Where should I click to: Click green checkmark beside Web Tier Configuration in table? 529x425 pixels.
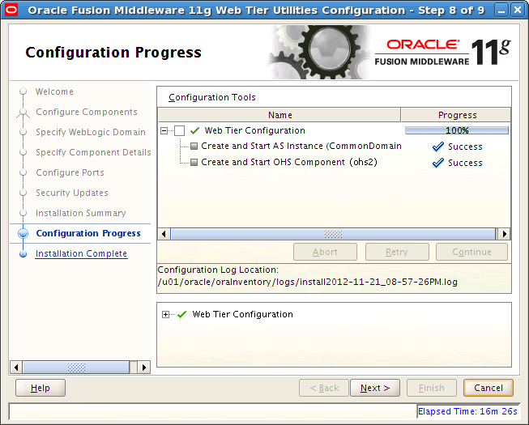pyautogui.click(x=194, y=130)
